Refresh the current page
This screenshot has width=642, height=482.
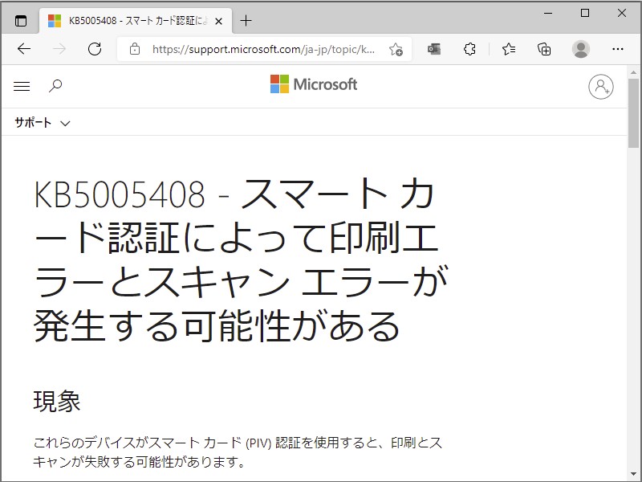(x=95, y=48)
